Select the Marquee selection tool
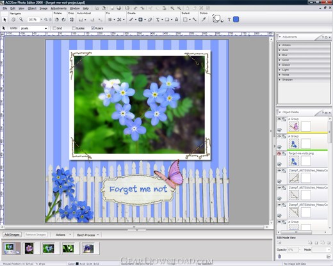The image size is (333, 266). tap(185, 20)
